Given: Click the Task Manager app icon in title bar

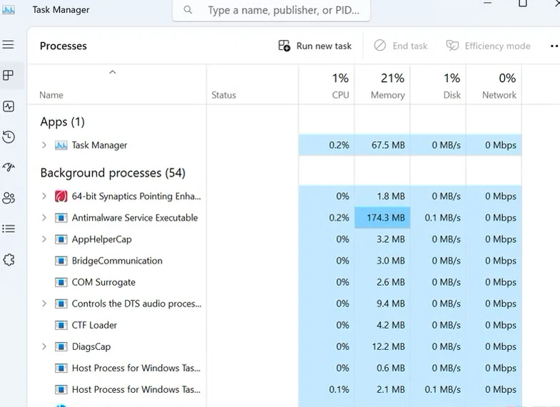Looking at the screenshot, I should point(9,10).
